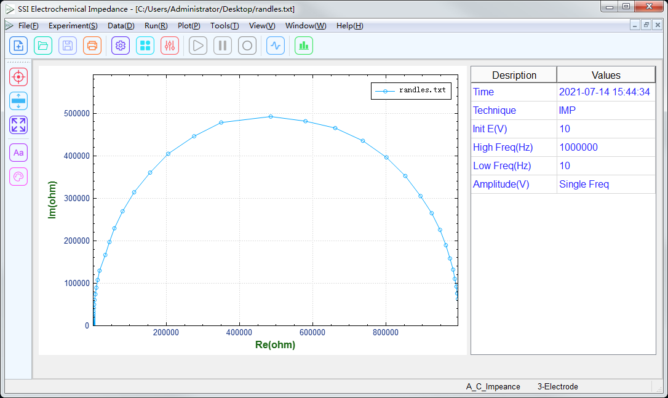Select the Technique row label
Viewport: 668px width, 398px height.
[514, 110]
